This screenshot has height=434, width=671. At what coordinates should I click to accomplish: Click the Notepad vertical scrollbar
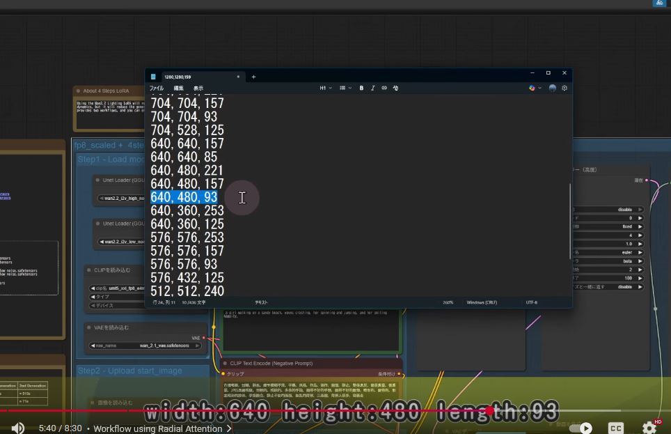[569, 221]
